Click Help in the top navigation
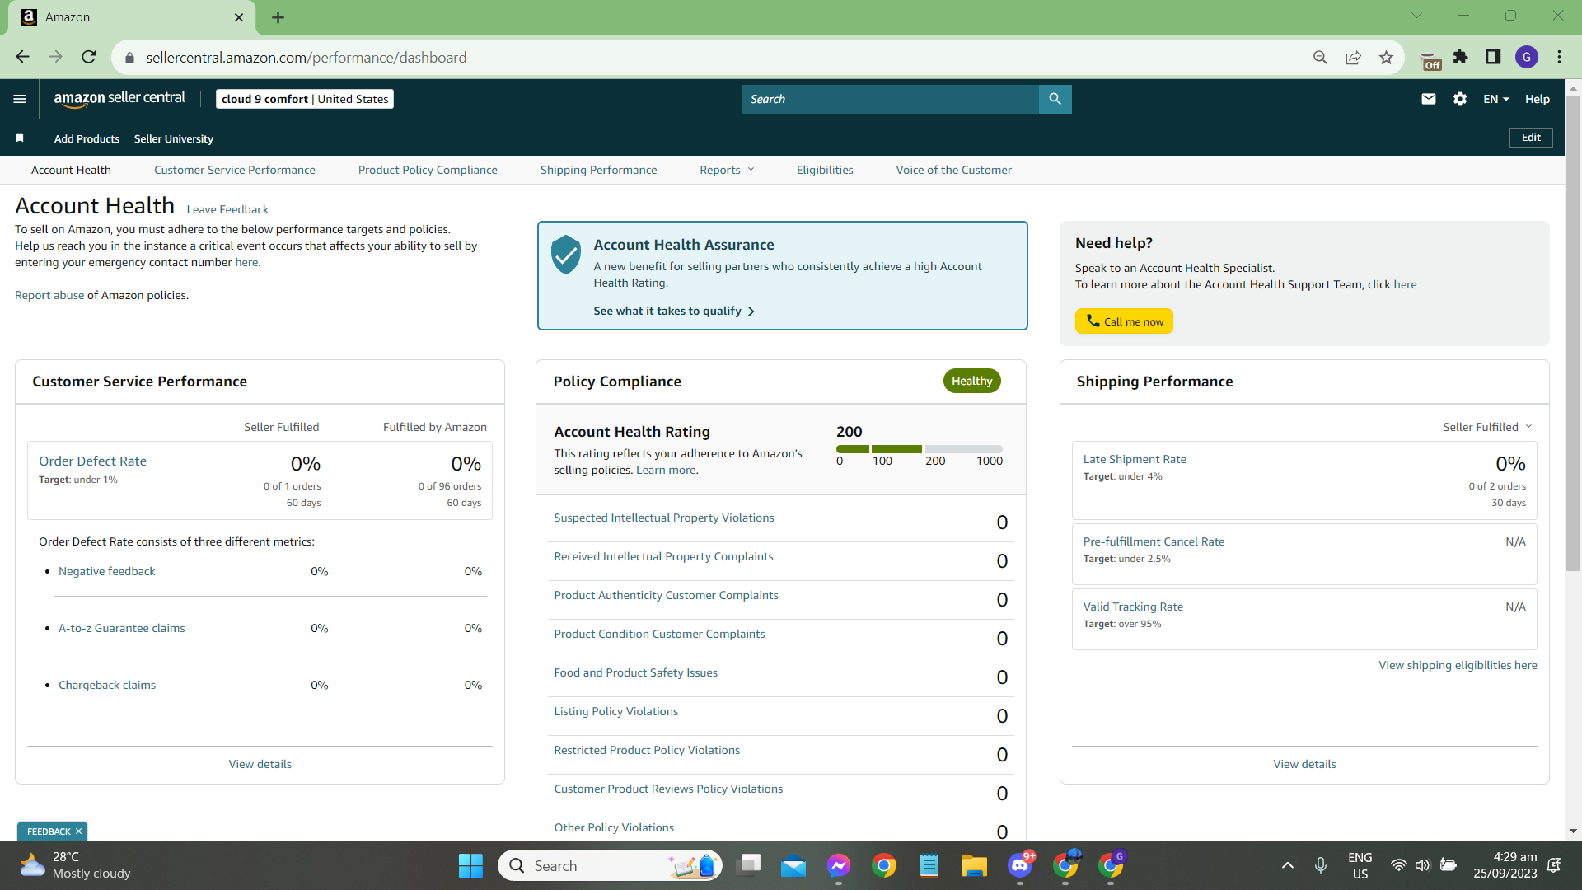Image resolution: width=1582 pixels, height=890 pixels. 1538,99
